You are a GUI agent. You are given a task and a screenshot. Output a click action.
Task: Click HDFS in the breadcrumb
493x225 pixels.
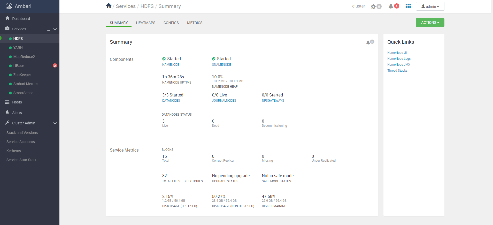coord(147,6)
